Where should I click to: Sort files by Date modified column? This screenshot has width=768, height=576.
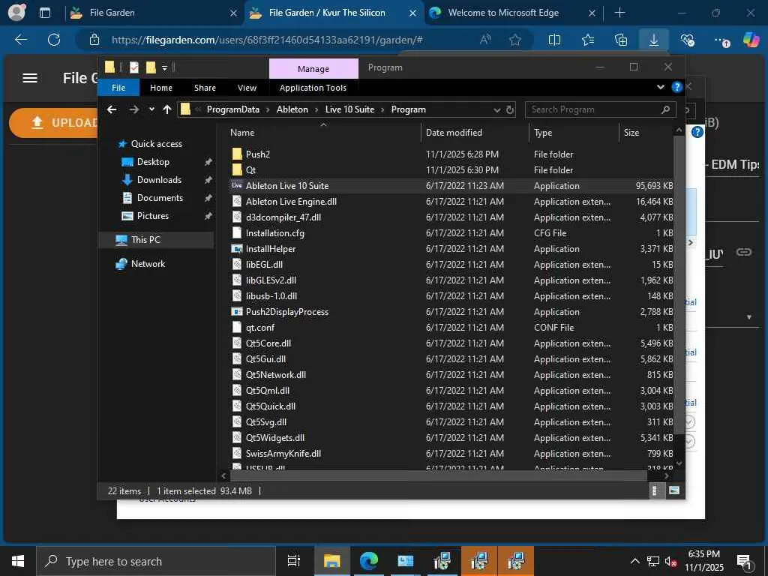click(x=475, y=132)
